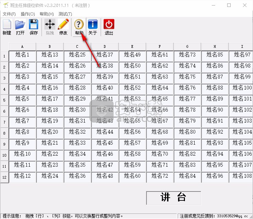Open the 帮助(H) menu

click(x=47, y=14)
